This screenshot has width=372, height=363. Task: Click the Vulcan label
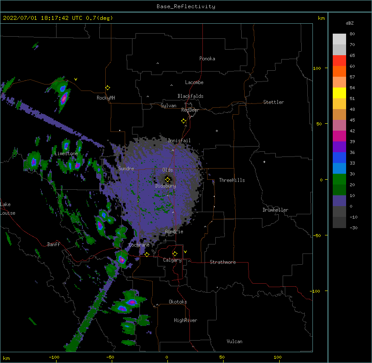234,341
